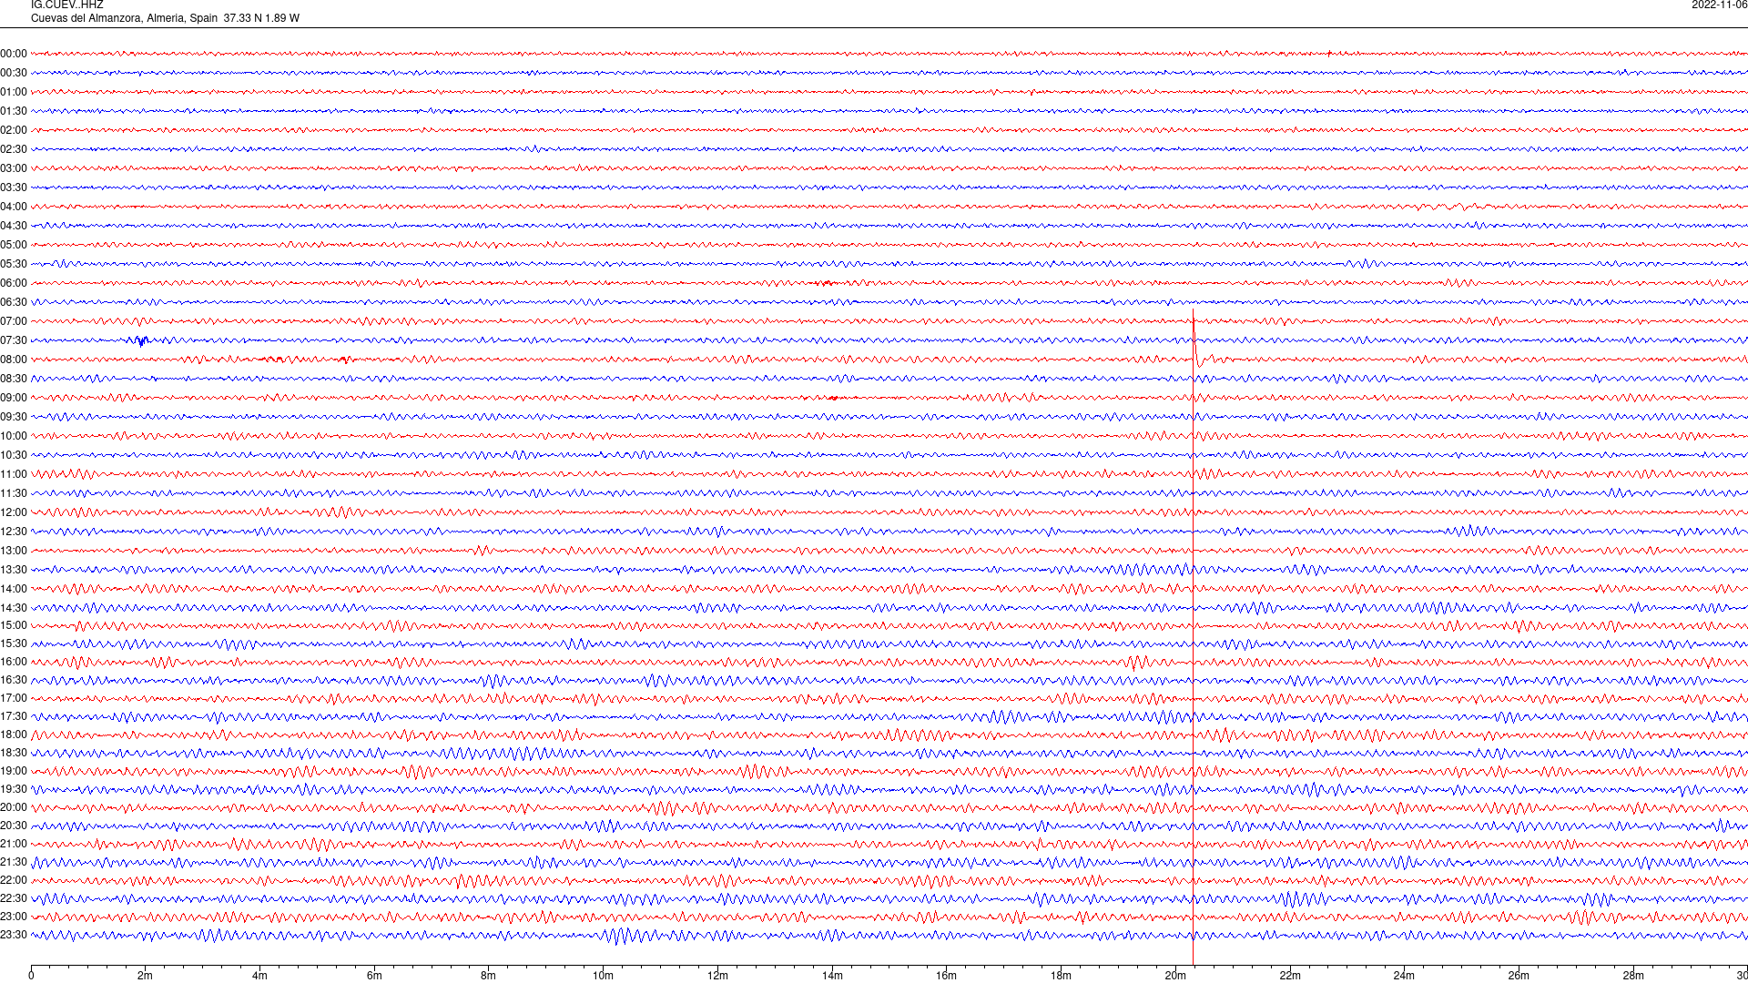Click the 4m axis tick label
The width and height of the screenshot is (1748, 983).
pos(259,976)
